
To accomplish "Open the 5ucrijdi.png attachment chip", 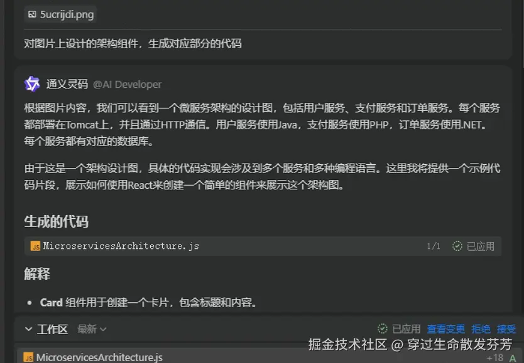I will 60,14.
